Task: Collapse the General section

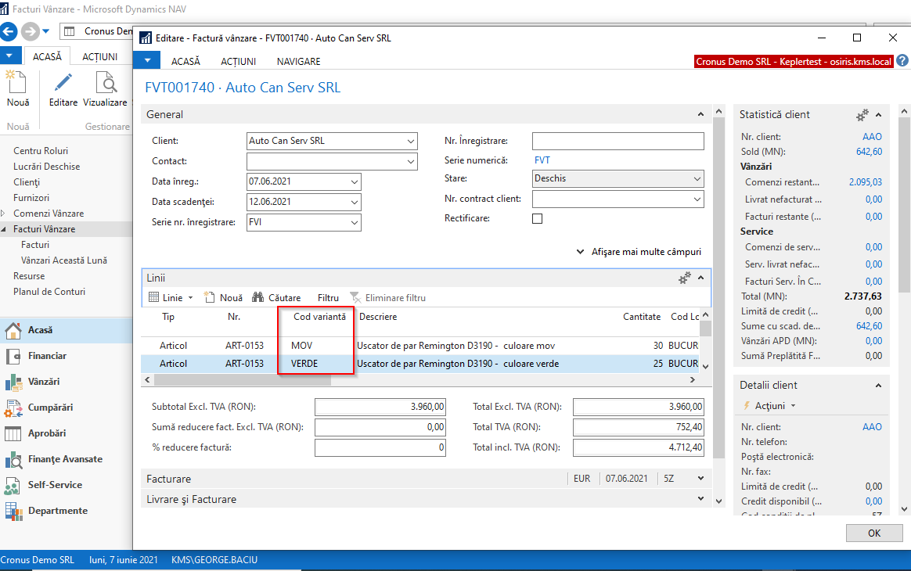Action: [700, 115]
